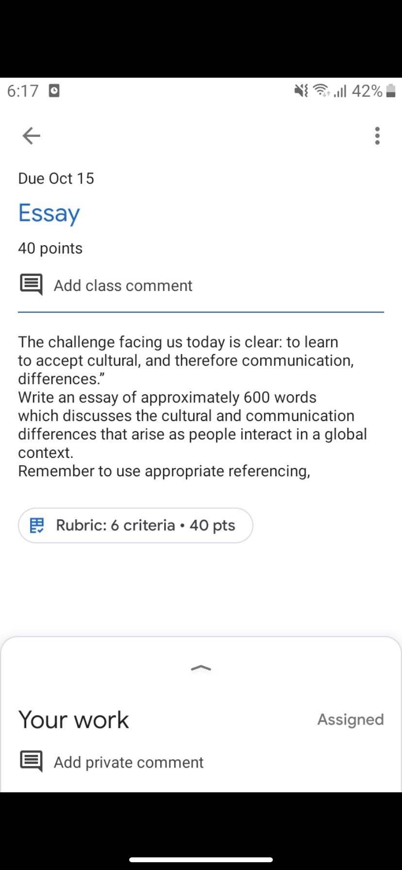This screenshot has height=870, width=402.
Task: Open Rubric: 6 criteria chip
Action: [135, 525]
